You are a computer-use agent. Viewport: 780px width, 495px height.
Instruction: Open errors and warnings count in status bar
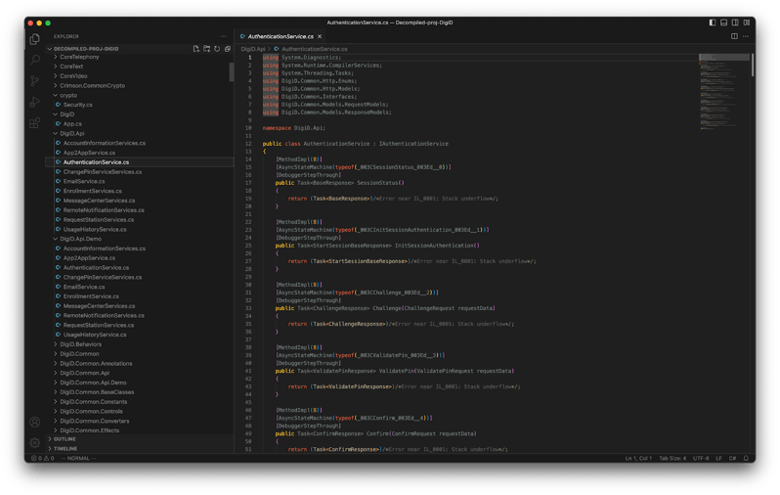point(42,458)
